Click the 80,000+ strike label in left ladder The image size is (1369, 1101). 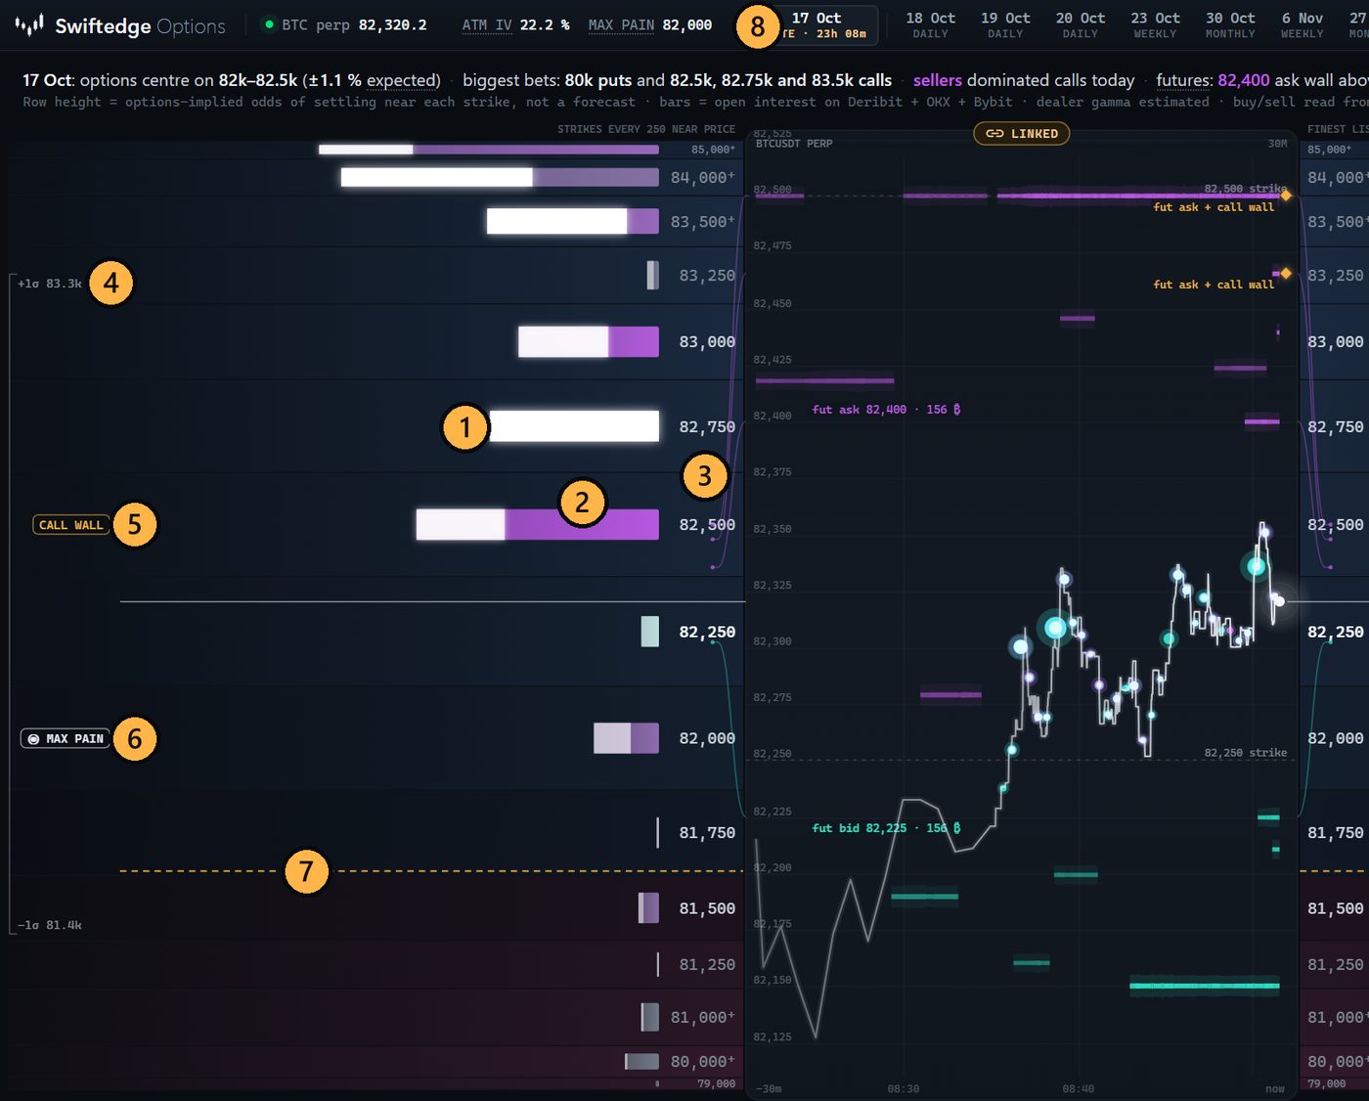coord(703,1062)
